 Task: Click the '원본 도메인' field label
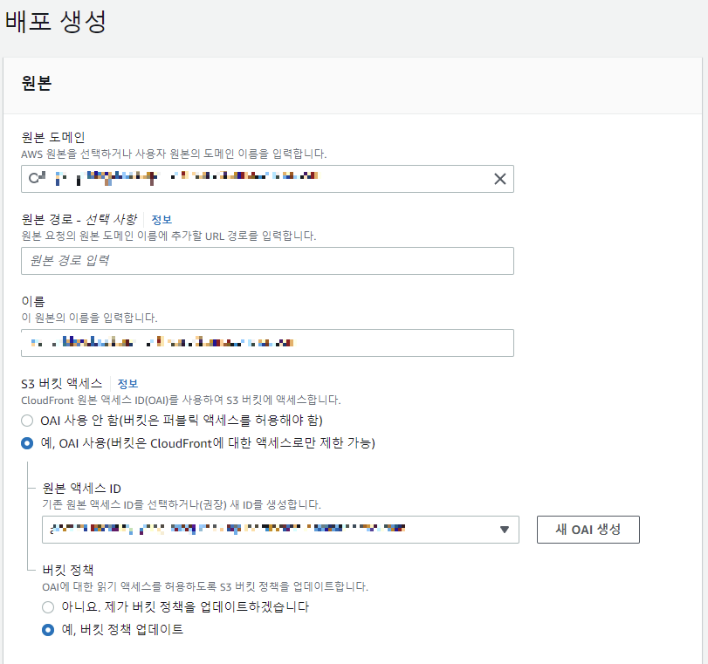click(x=53, y=137)
